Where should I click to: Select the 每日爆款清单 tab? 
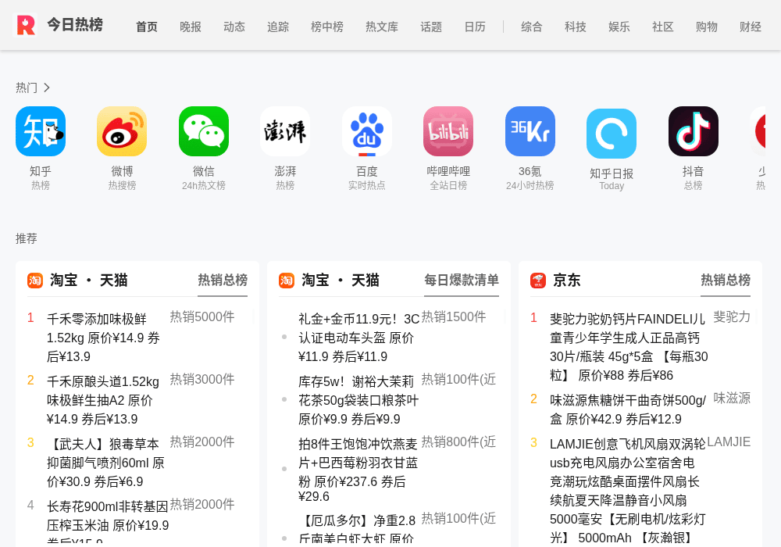click(462, 281)
